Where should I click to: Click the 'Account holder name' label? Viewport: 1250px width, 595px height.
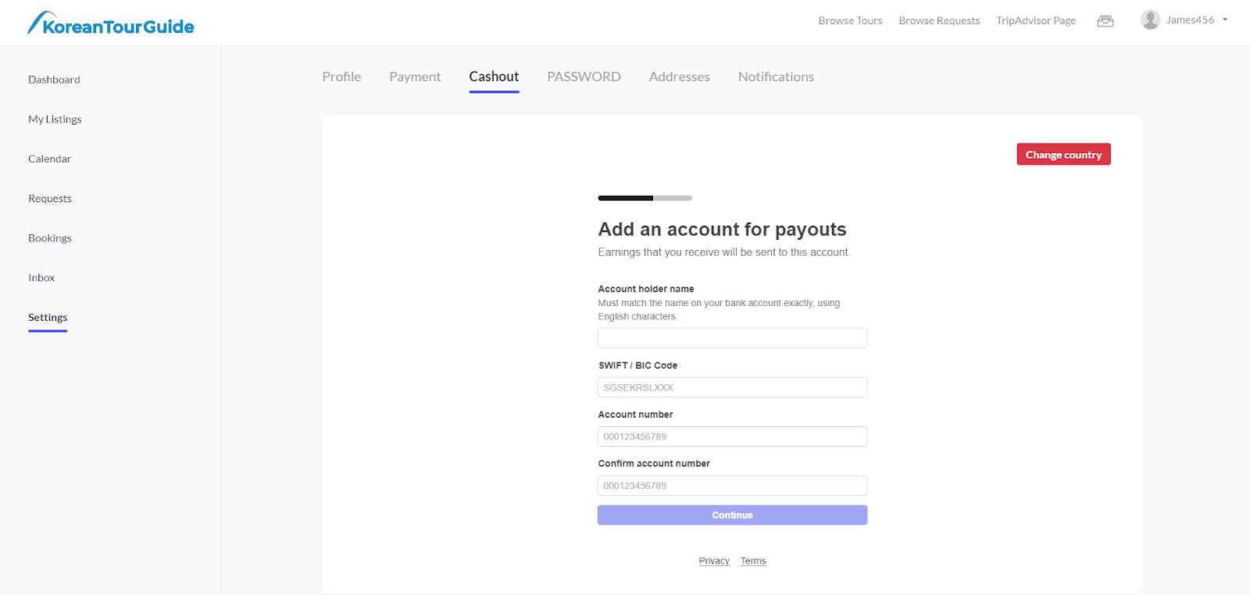coord(646,289)
